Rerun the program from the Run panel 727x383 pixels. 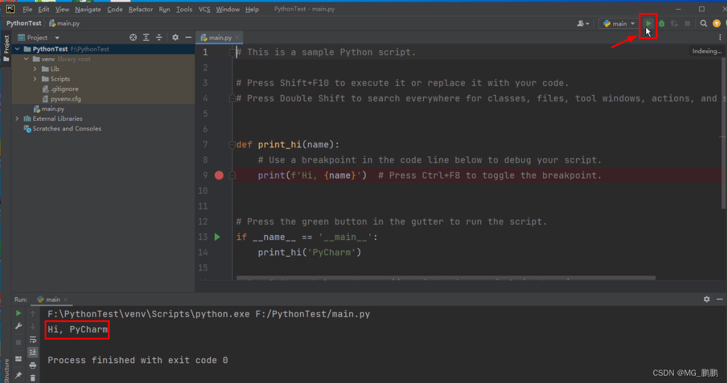18,313
